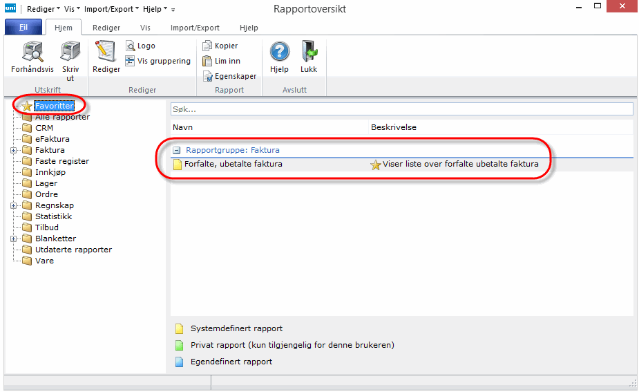Open the Import/Export dropdown in title bar
639x392 pixels.
[111, 10]
